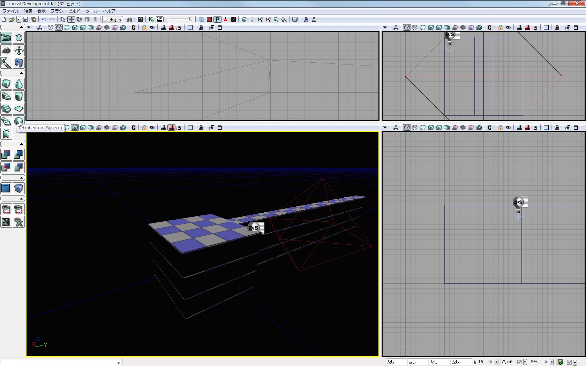The width and height of the screenshot is (586, 366).
Task: Toggle the drag grid snap checkbox
Action: point(491,362)
